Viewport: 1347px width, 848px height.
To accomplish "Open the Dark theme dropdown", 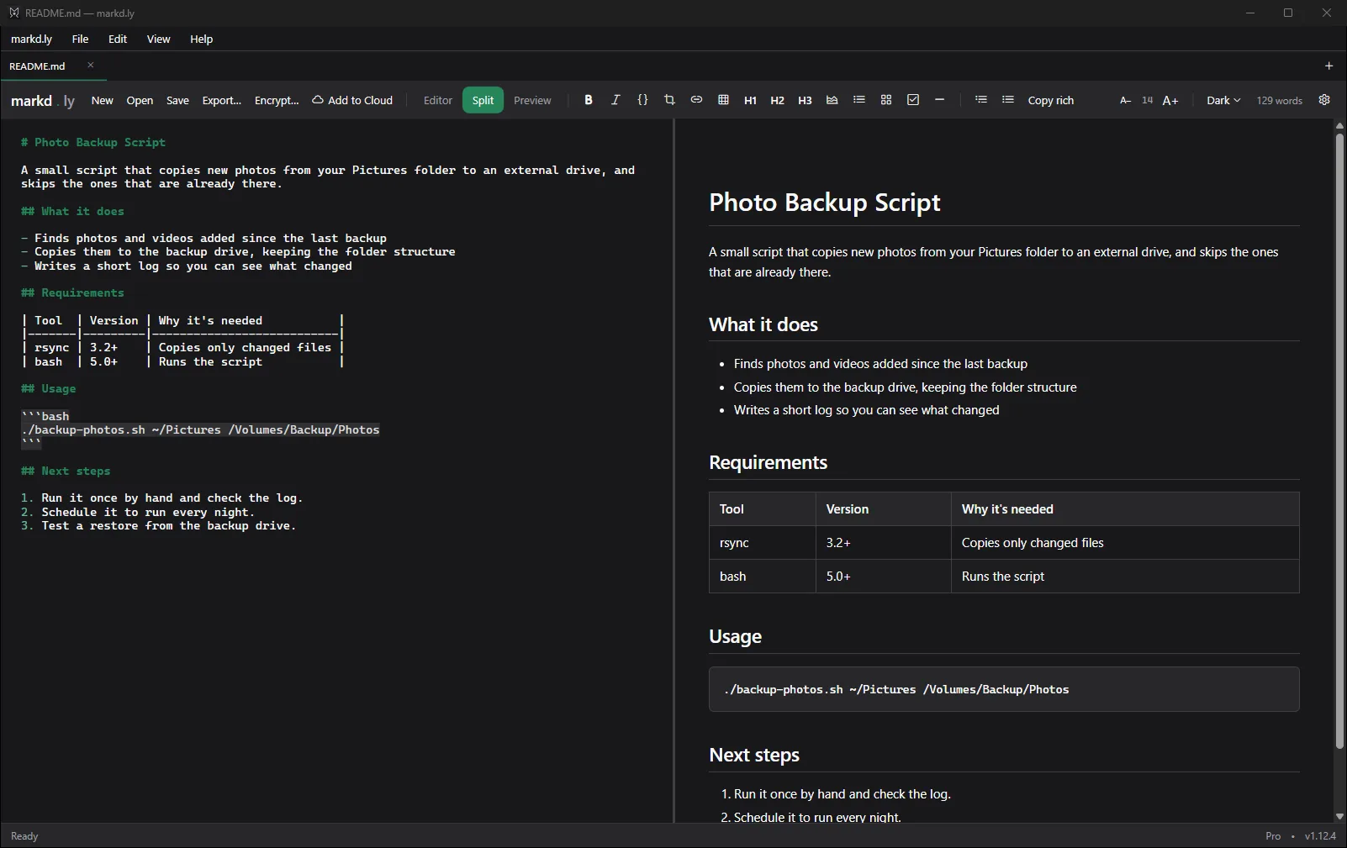I will pos(1223,100).
